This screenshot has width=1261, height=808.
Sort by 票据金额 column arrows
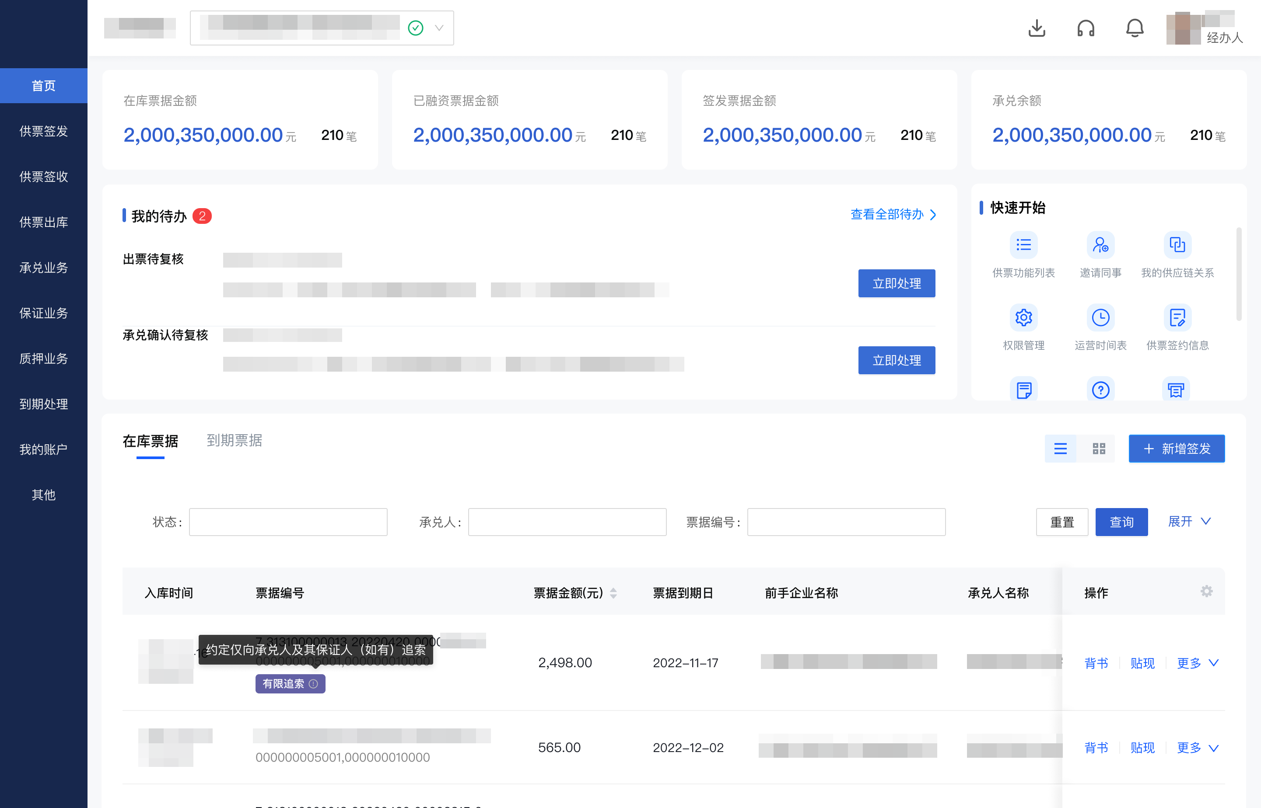point(613,593)
